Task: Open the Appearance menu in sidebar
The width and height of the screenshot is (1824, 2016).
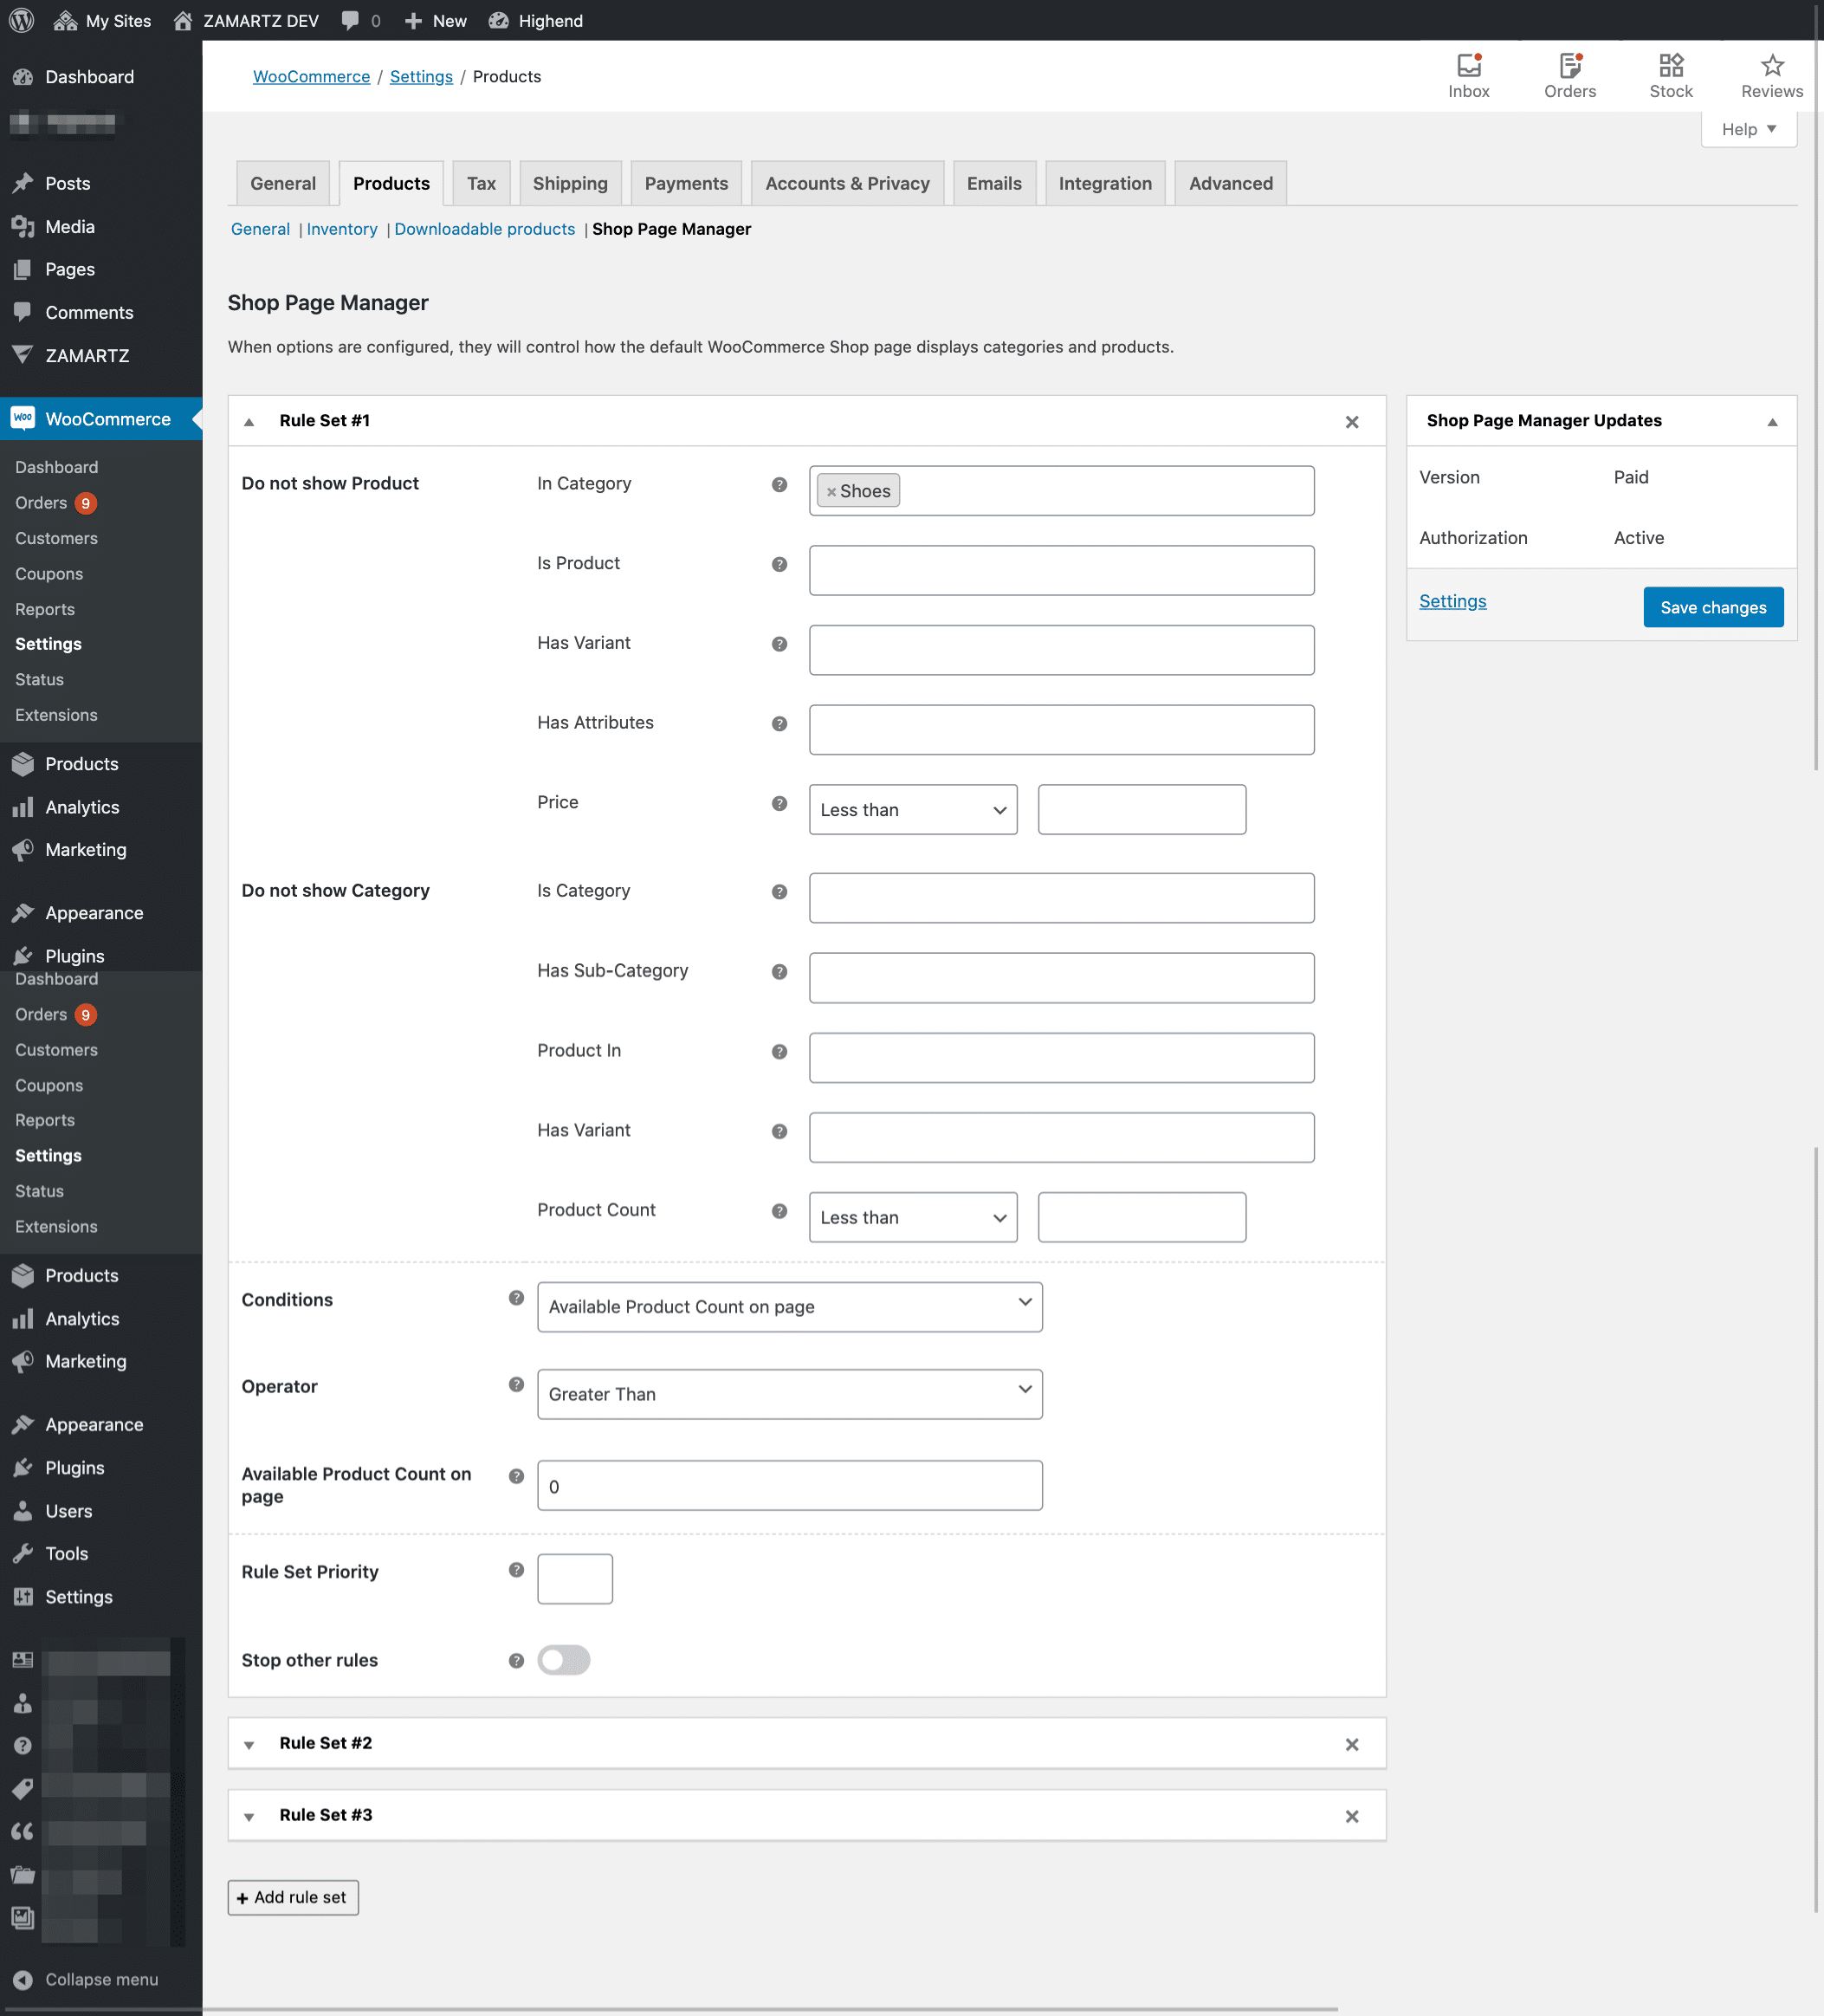Action: pyautogui.click(x=93, y=912)
